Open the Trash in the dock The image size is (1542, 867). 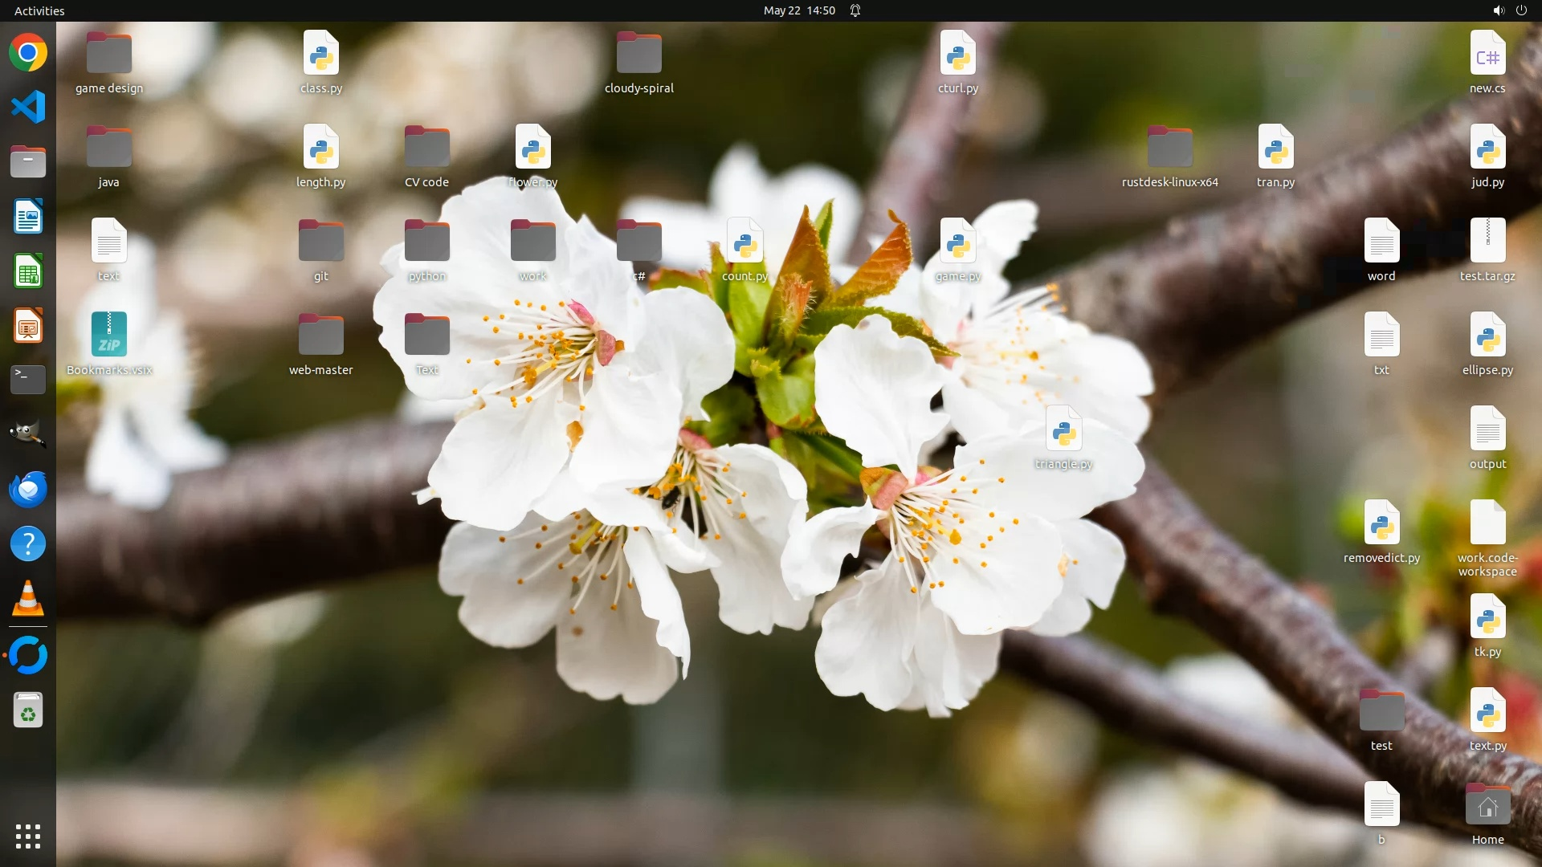pyautogui.click(x=28, y=710)
